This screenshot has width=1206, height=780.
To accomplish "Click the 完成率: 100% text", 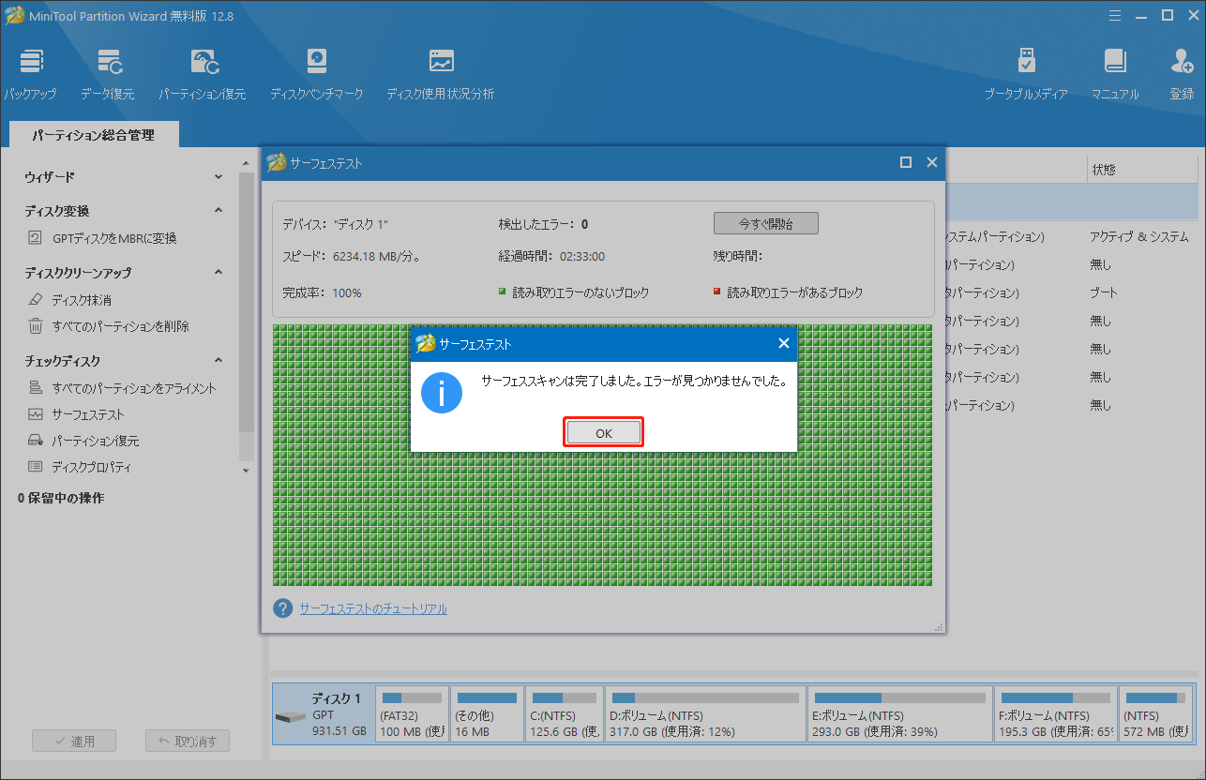I will point(322,293).
